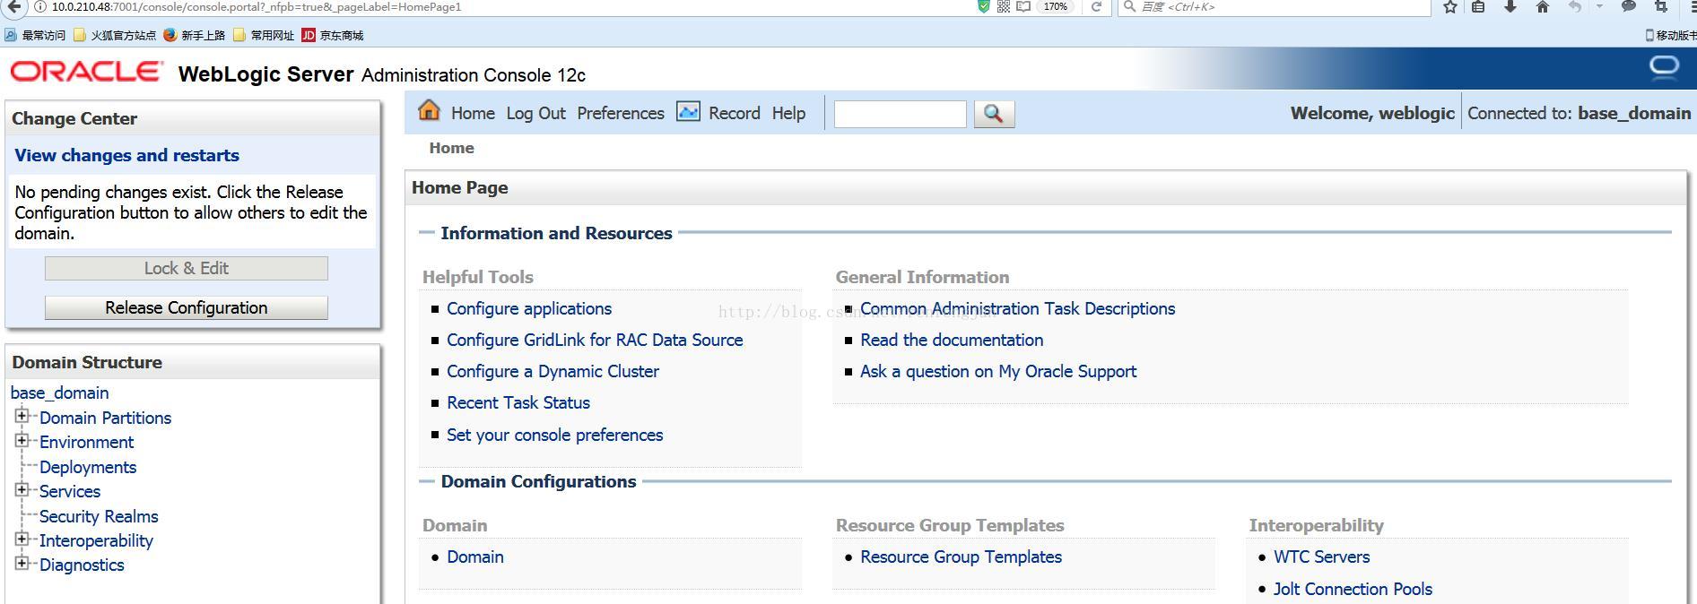1697x604 pixels.
Task: Reload the page with the refresh icon
Action: click(x=1096, y=6)
